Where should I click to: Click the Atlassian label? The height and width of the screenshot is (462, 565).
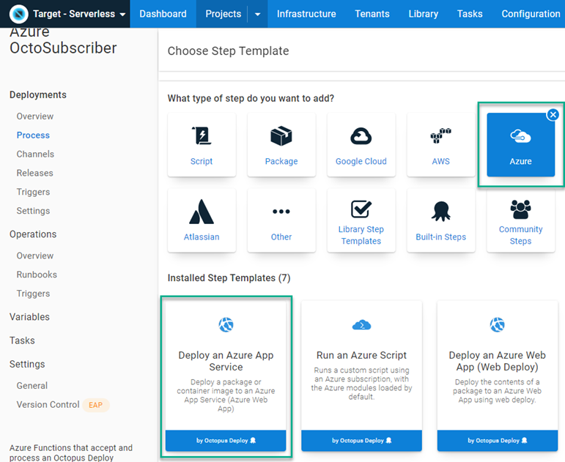click(x=202, y=237)
